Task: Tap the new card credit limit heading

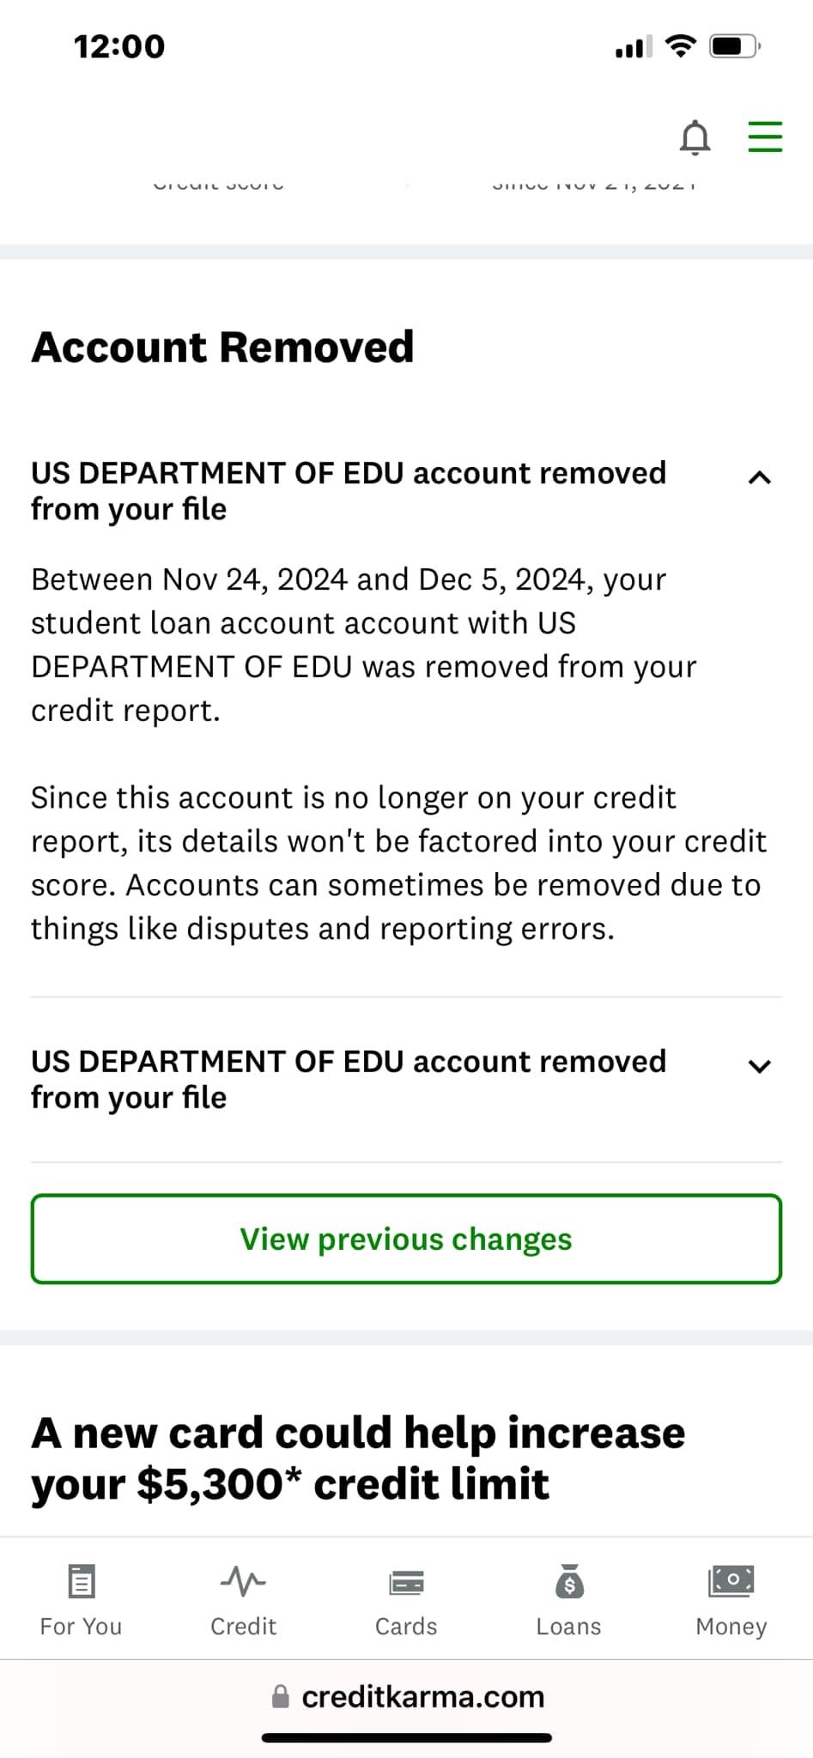Action: (359, 1458)
